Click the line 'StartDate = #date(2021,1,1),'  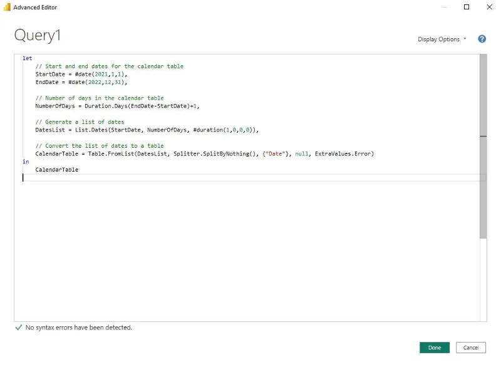(x=81, y=74)
